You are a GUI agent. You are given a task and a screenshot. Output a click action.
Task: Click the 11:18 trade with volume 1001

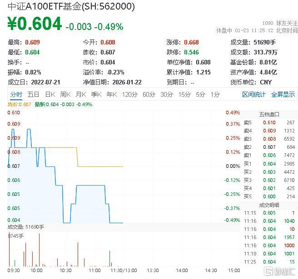(269, 254)
